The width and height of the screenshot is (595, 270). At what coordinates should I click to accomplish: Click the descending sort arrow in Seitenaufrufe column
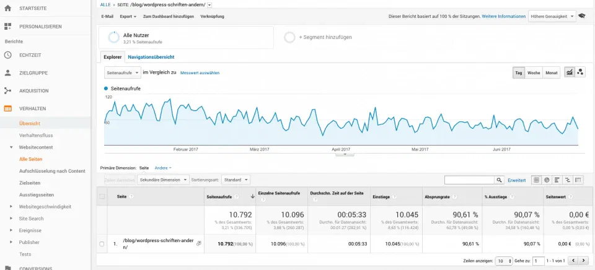point(252,196)
